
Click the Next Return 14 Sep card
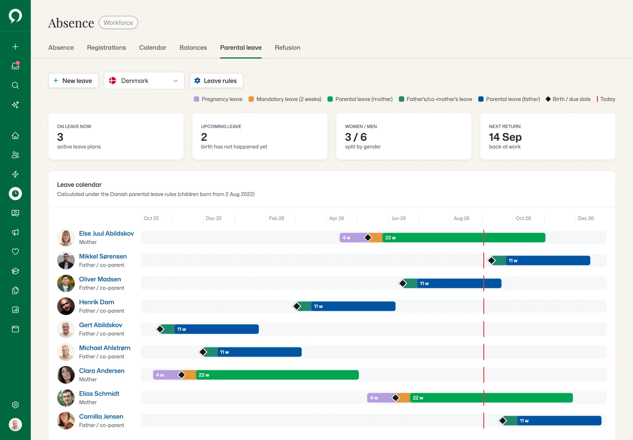coord(548,137)
